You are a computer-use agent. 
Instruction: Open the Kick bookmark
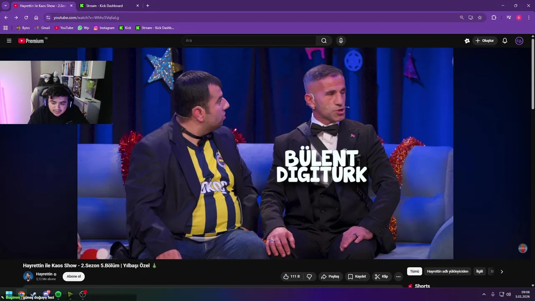(x=125, y=28)
